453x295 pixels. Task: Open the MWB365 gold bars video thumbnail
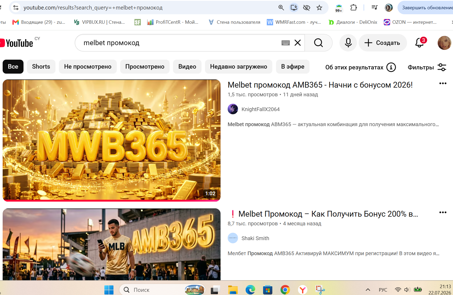click(111, 140)
